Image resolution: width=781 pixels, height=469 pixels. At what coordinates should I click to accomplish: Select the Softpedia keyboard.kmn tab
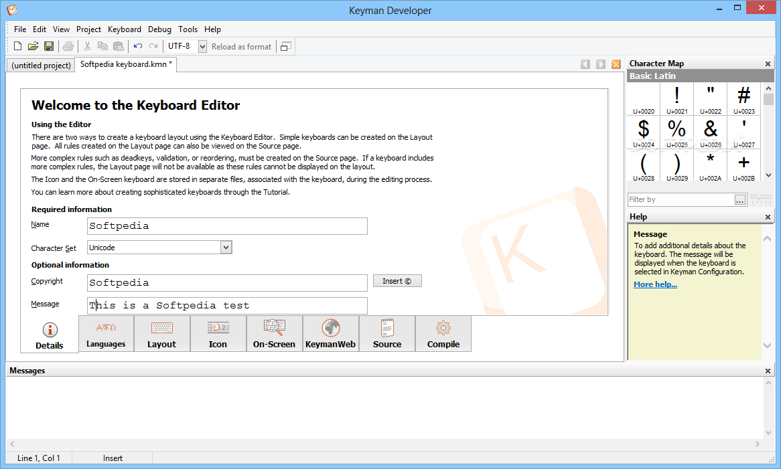pos(125,64)
